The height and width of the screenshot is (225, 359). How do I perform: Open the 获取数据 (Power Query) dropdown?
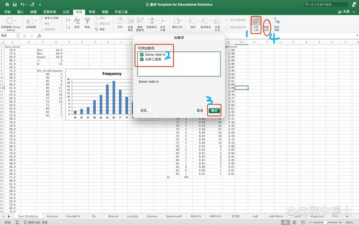10,22
